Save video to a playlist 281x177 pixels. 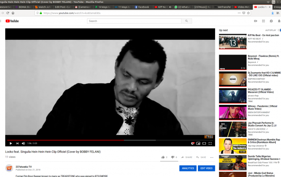[x=201, y=157]
